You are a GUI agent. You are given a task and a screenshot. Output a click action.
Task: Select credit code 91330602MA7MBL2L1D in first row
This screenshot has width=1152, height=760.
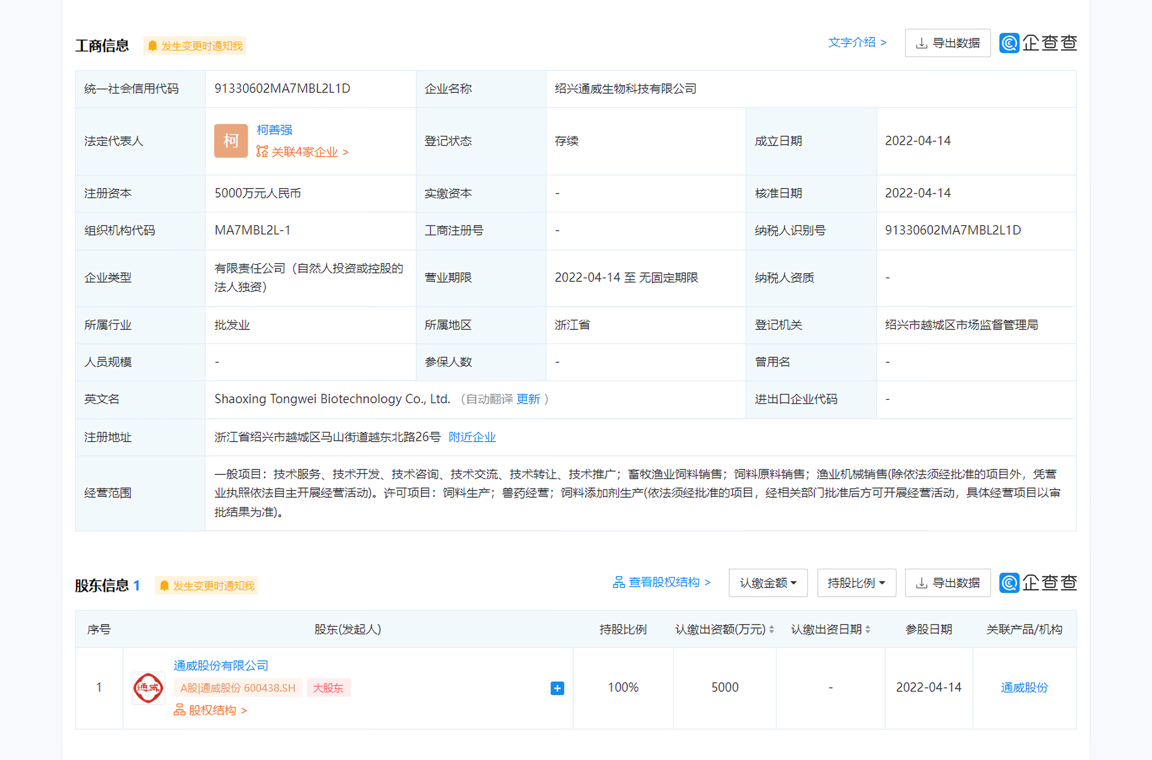tap(282, 89)
